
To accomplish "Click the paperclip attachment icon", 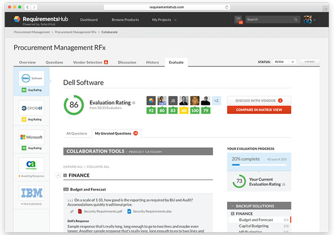I will coord(72,211).
